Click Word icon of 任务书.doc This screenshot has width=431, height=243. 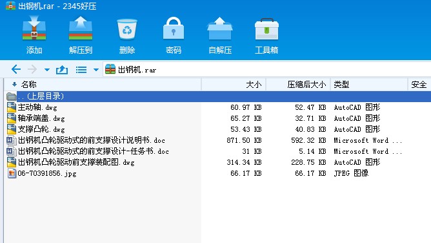click(x=11, y=151)
